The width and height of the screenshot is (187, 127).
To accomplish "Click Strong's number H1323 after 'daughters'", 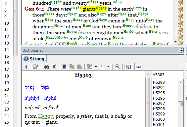I will point(59,26).
